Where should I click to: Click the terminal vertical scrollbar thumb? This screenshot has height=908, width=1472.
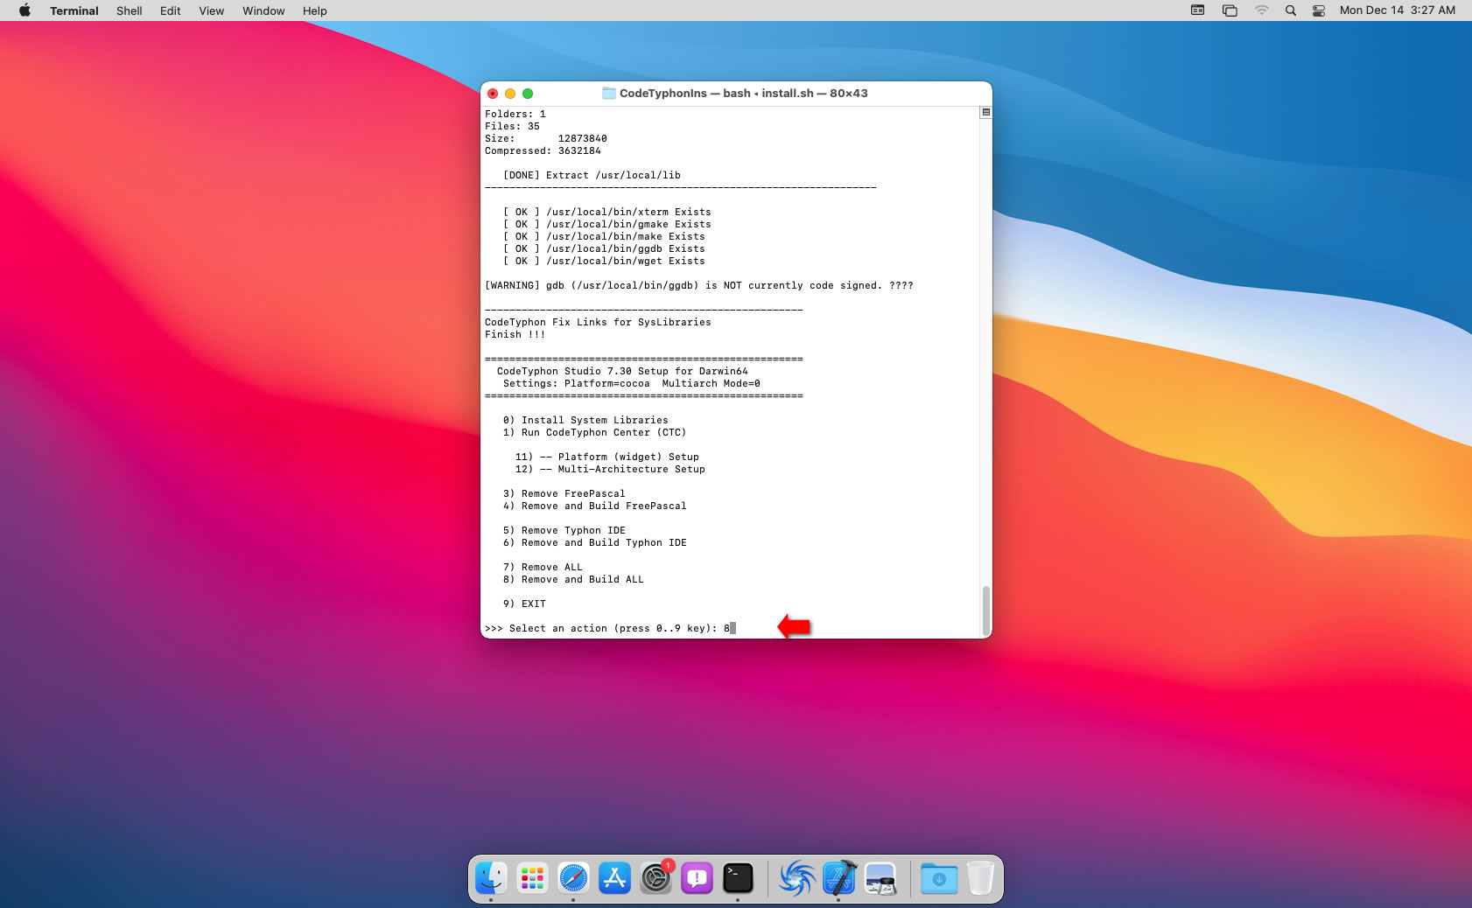pyautogui.click(x=986, y=610)
